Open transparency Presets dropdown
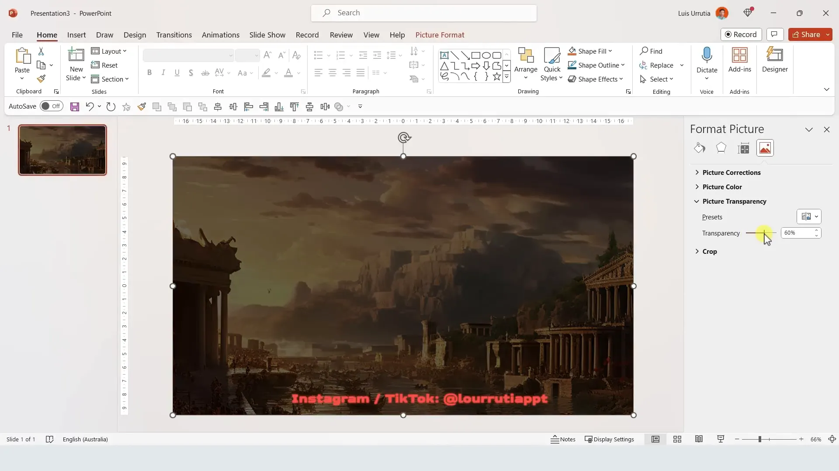The width and height of the screenshot is (839, 471). (809, 217)
